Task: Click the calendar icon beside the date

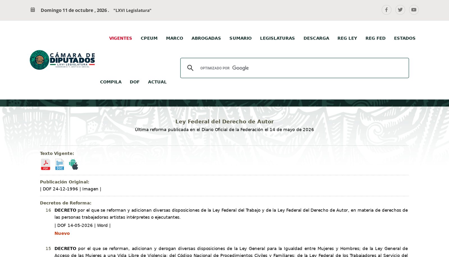Action: click(x=33, y=10)
